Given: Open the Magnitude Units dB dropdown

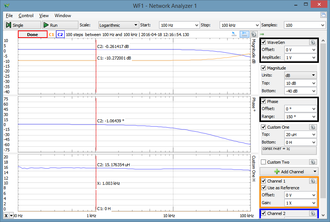Looking at the screenshot, I should click(x=300, y=75).
